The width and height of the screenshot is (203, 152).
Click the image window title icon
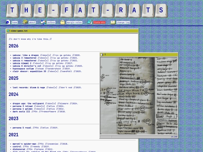pos(102,54)
